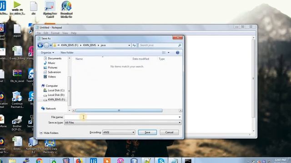Open file explorer folder on taskbar
This screenshot has height=163, width=291.
click(x=12, y=161)
